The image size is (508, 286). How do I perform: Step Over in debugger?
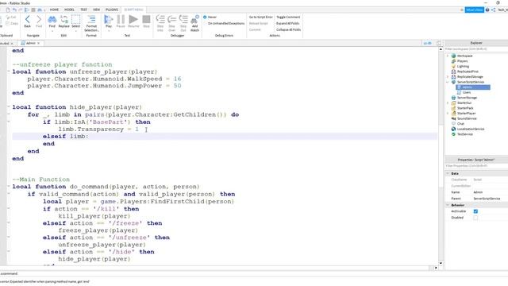pos(171,23)
